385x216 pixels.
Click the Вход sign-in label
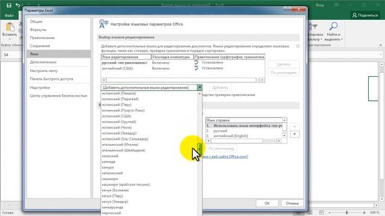(x=319, y=5)
